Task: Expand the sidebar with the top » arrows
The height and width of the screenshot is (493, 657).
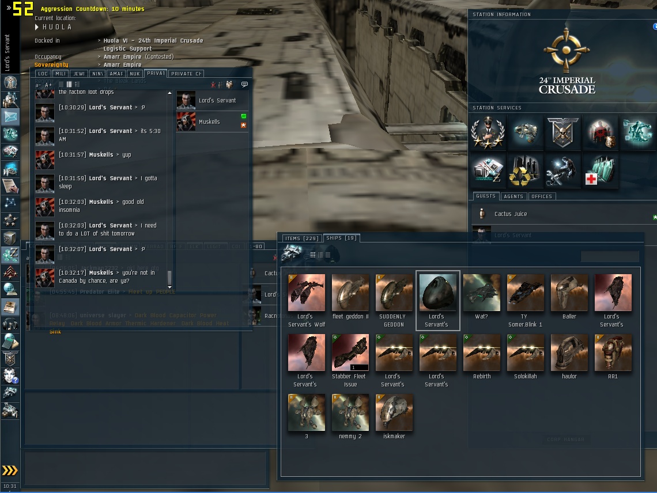Action: point(9,7)
